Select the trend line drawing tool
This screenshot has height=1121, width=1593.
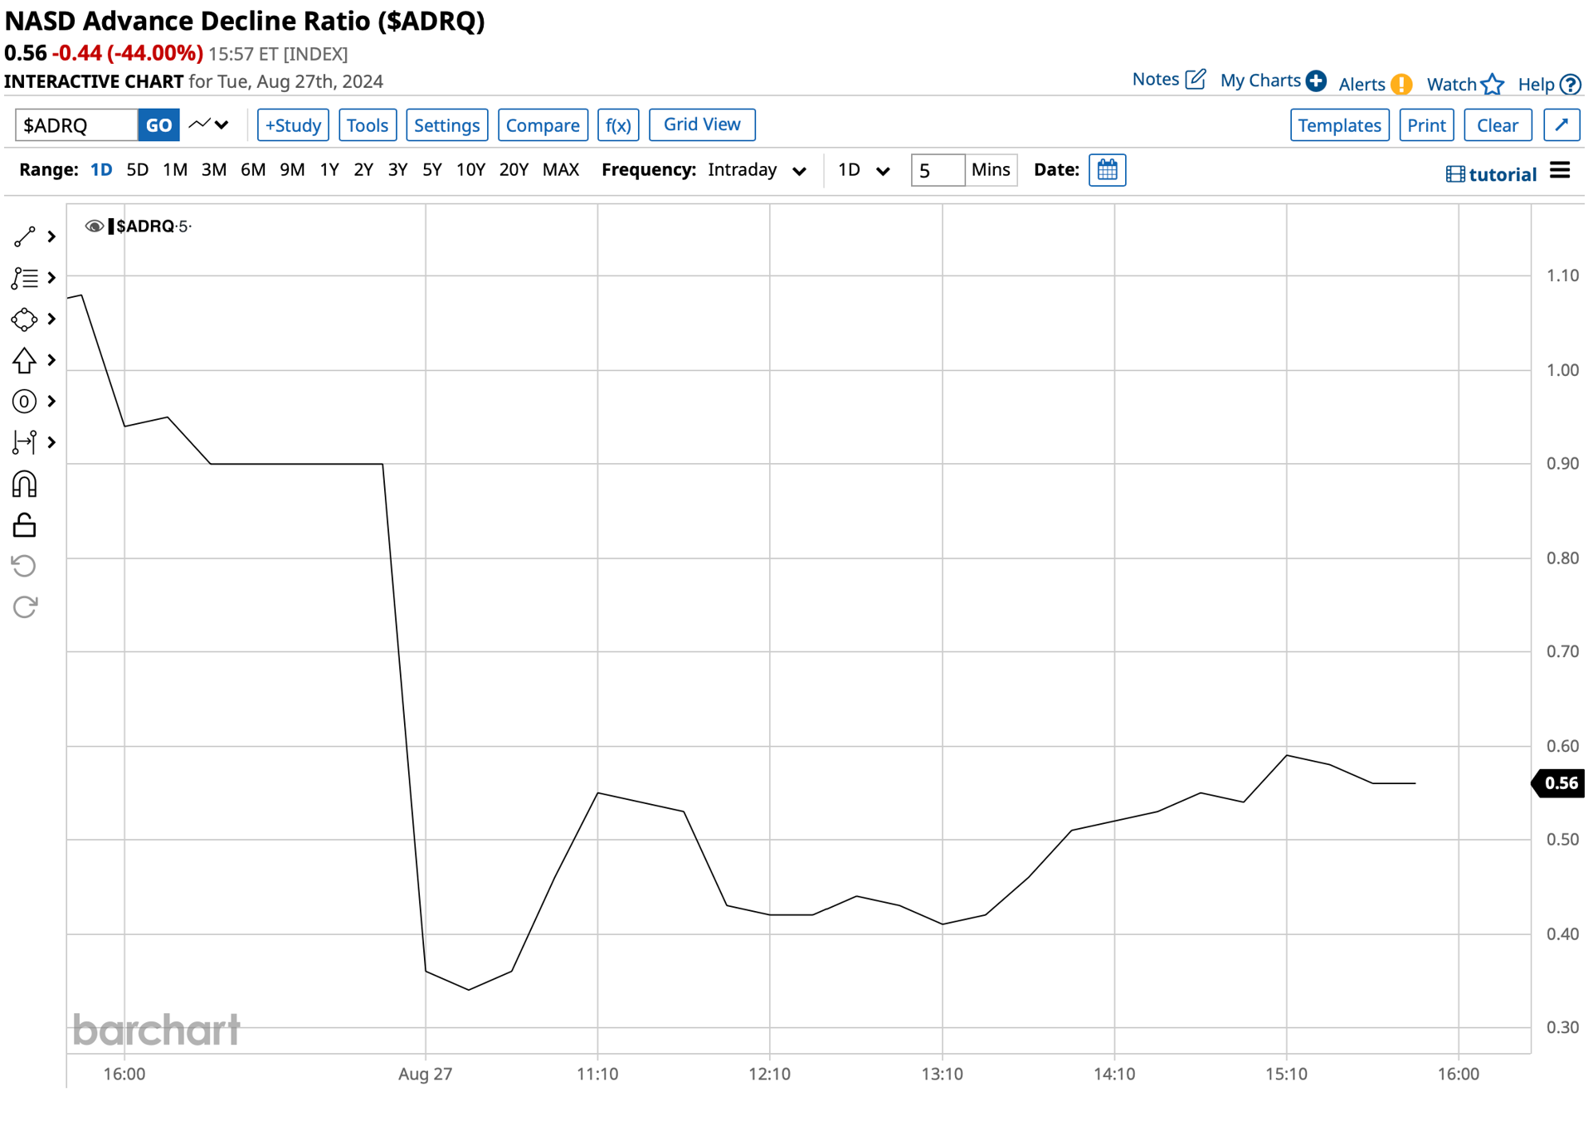25,236
